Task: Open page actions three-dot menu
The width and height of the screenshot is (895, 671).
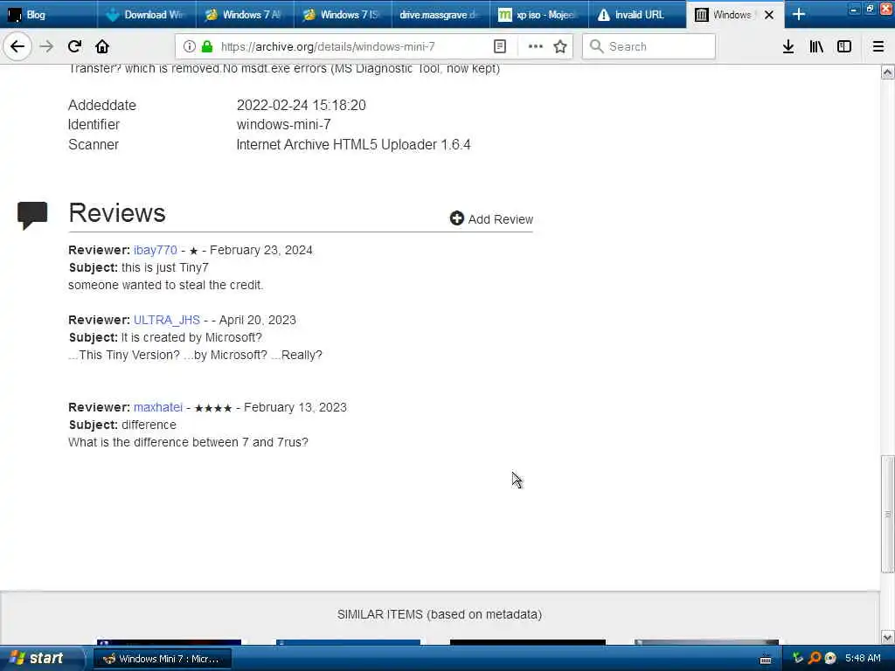Action: point(536,46)
